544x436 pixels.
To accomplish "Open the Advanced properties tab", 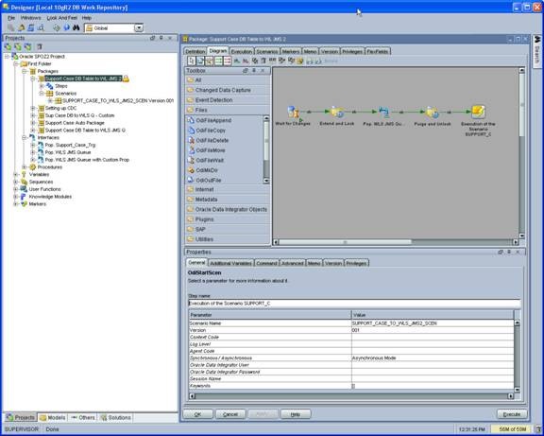I will pos(293,263).
